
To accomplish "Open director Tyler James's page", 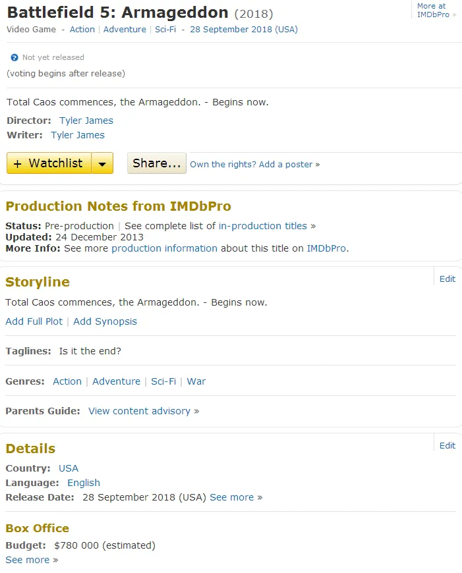I will 86,121.
